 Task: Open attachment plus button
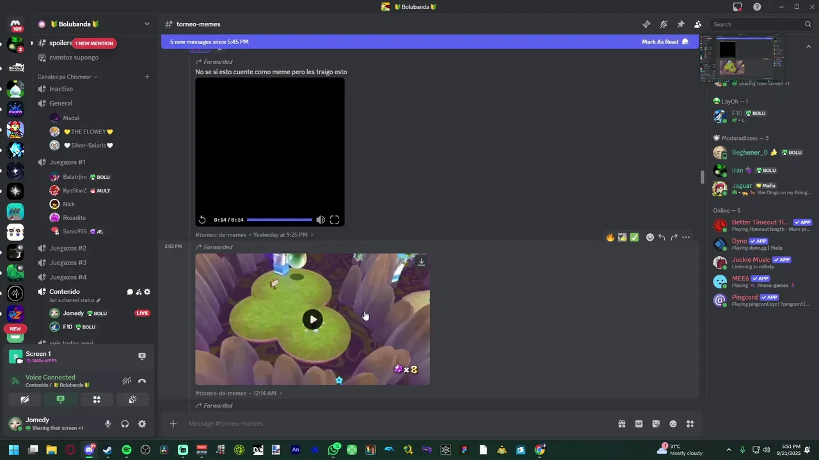pyautogui.click(x=173, y=424)
